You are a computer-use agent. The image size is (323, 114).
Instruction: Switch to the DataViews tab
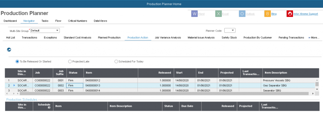[100, 21]
